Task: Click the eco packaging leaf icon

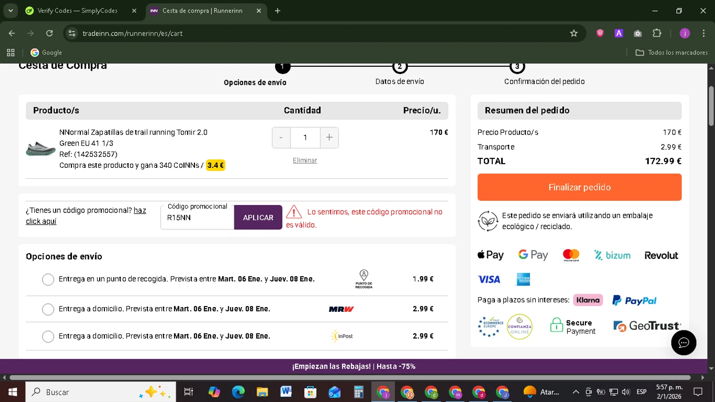Action: coord(488,221)
